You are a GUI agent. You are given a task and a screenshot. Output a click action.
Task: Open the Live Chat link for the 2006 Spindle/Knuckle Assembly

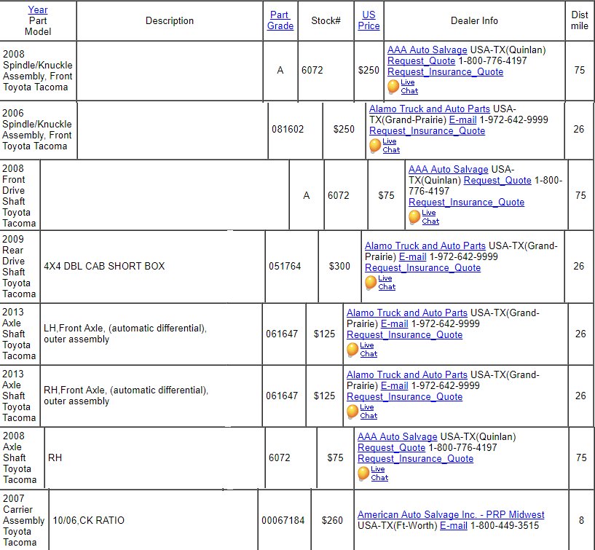[x=391, y=146]
